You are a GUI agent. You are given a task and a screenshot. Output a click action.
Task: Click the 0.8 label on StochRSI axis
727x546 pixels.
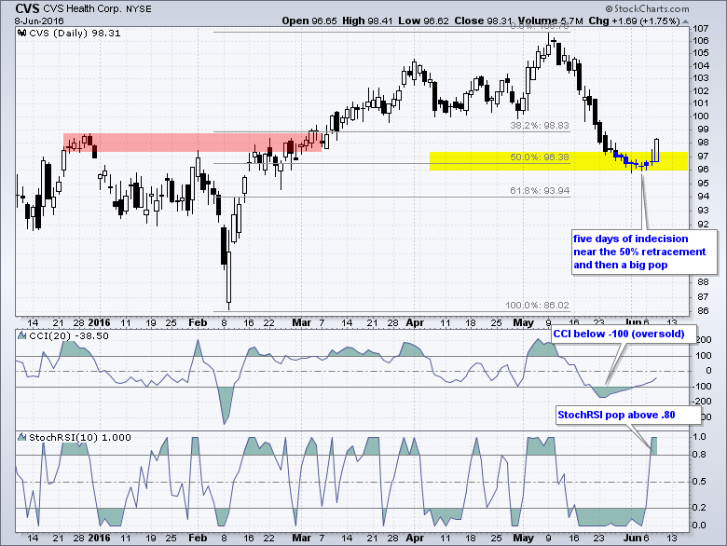coord(699,455)
